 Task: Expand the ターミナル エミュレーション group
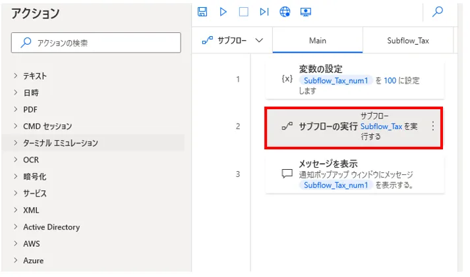pos(60,143)
